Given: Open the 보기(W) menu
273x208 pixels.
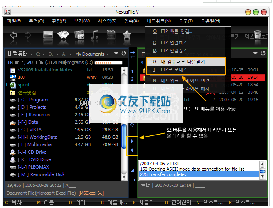Looking at the screenshot, I should tap(82, 21).
